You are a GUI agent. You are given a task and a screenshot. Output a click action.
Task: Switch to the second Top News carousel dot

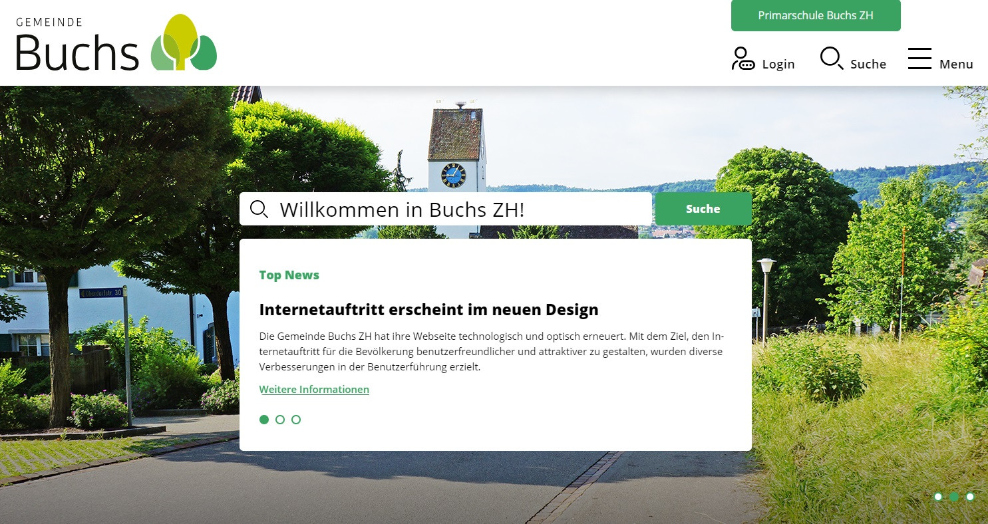point(280,420)
